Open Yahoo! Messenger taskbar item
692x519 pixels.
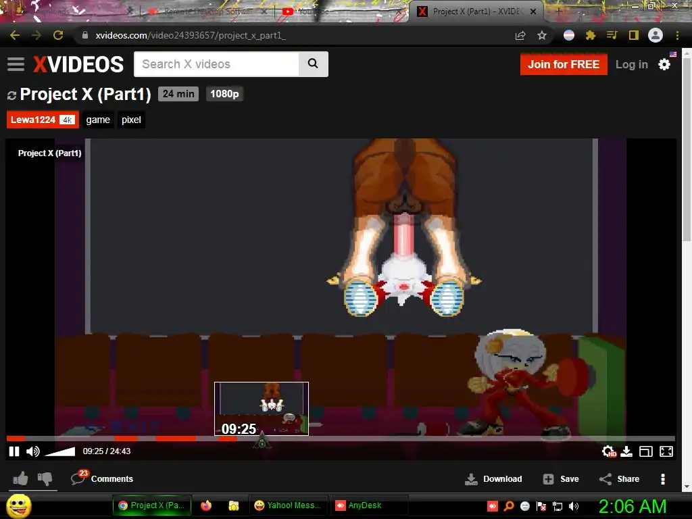coord(288,505)
